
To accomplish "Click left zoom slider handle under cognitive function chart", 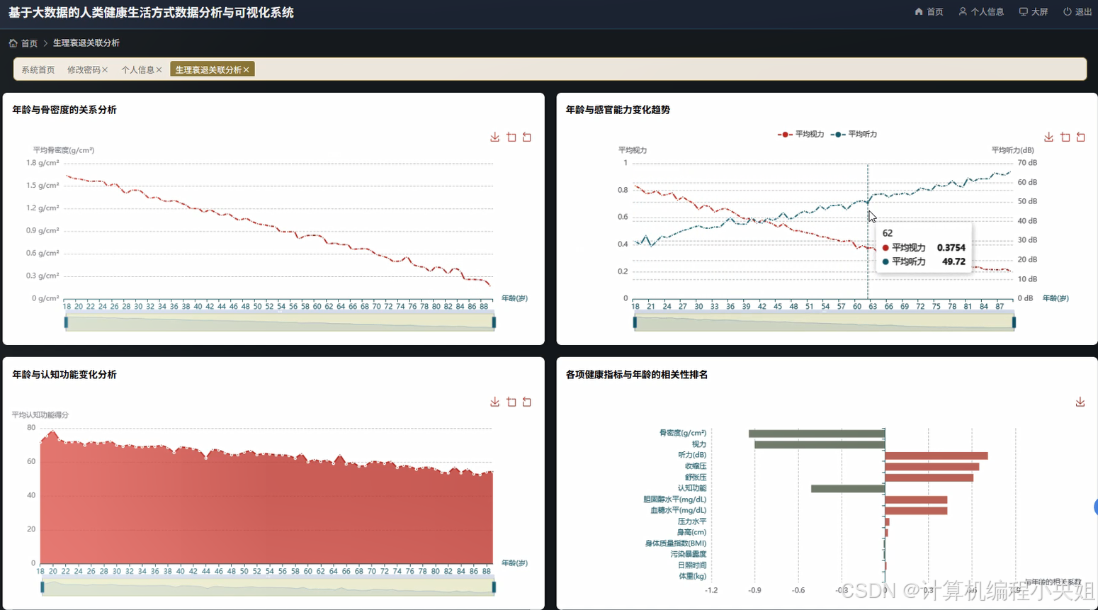I will coord(43,587).
